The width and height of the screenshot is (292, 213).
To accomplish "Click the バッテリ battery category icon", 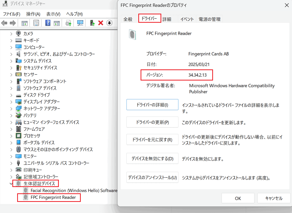I will point(18,115).
